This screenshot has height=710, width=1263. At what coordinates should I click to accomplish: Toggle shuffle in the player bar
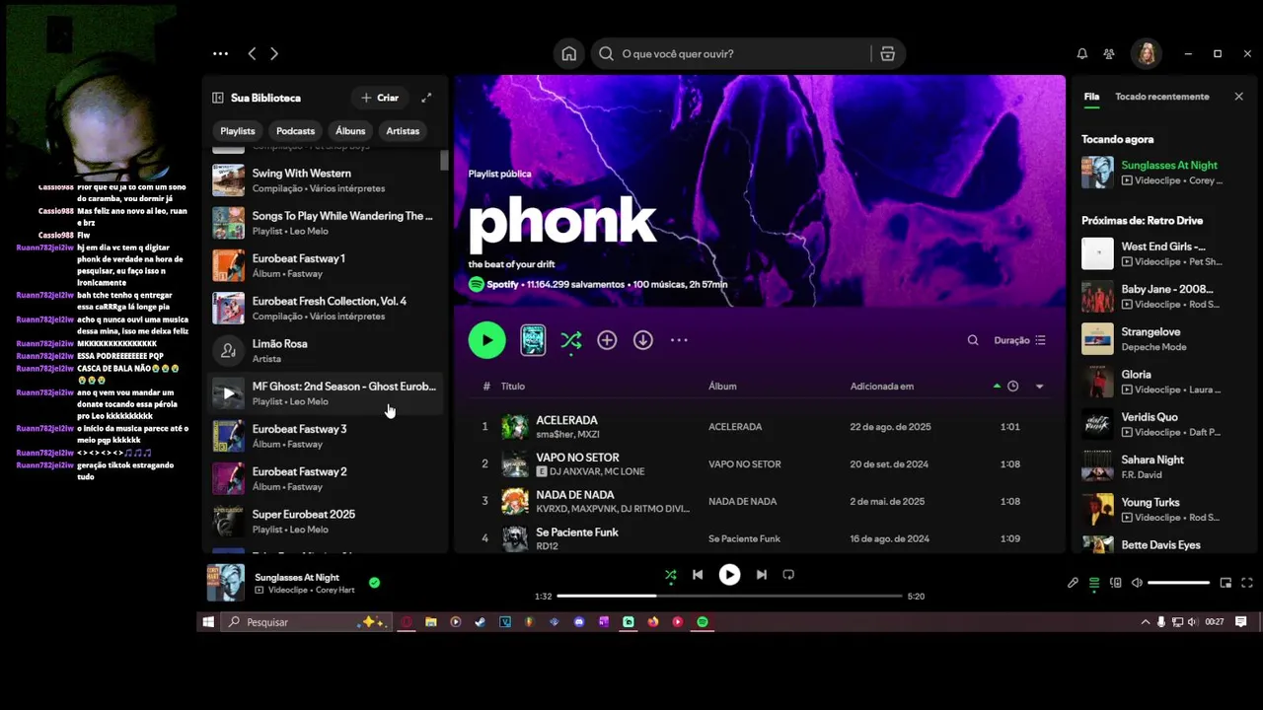(x=670, y=575)
